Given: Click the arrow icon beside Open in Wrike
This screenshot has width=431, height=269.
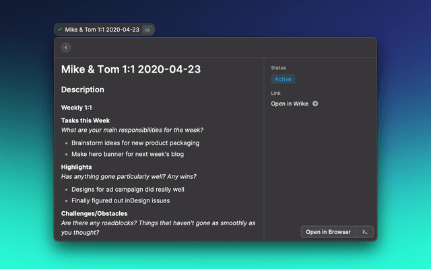Looking at the screenshot, I should pyautogui.click(x=315, y=104).
